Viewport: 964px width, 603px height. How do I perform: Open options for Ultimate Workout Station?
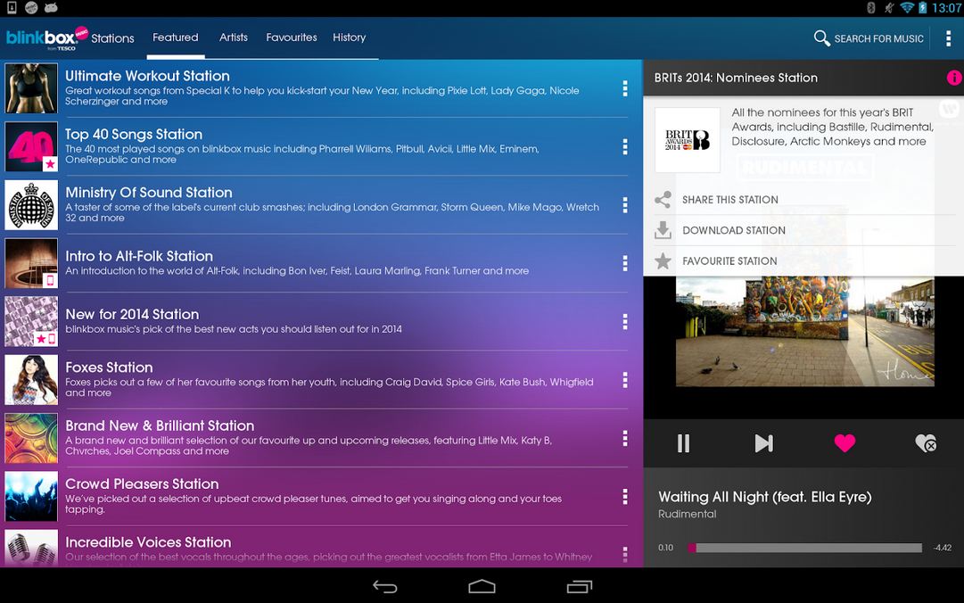click(x=624, y=88)
